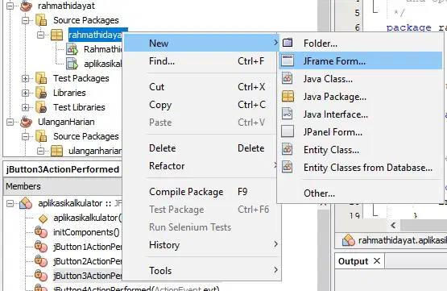Click the Folder icon in New submenu

[288, 43]
